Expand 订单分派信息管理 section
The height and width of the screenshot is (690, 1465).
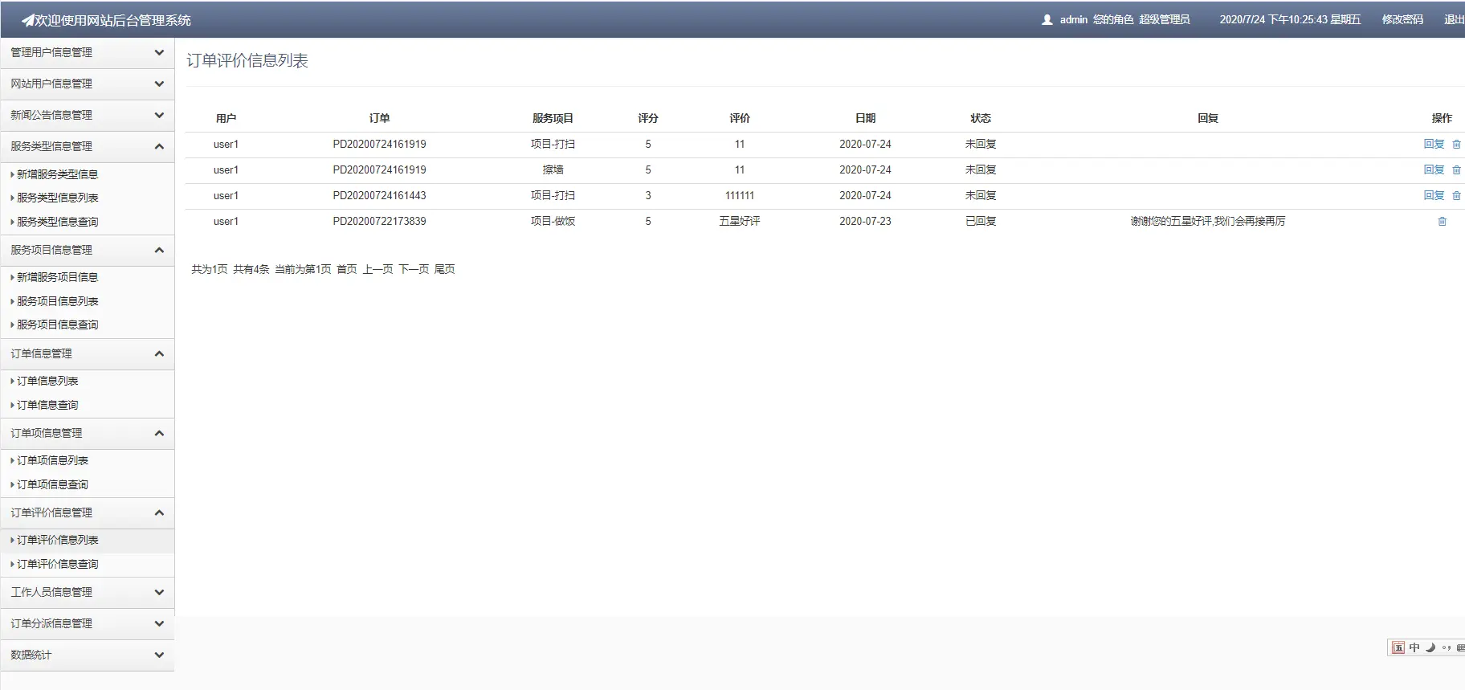(88, 624)
